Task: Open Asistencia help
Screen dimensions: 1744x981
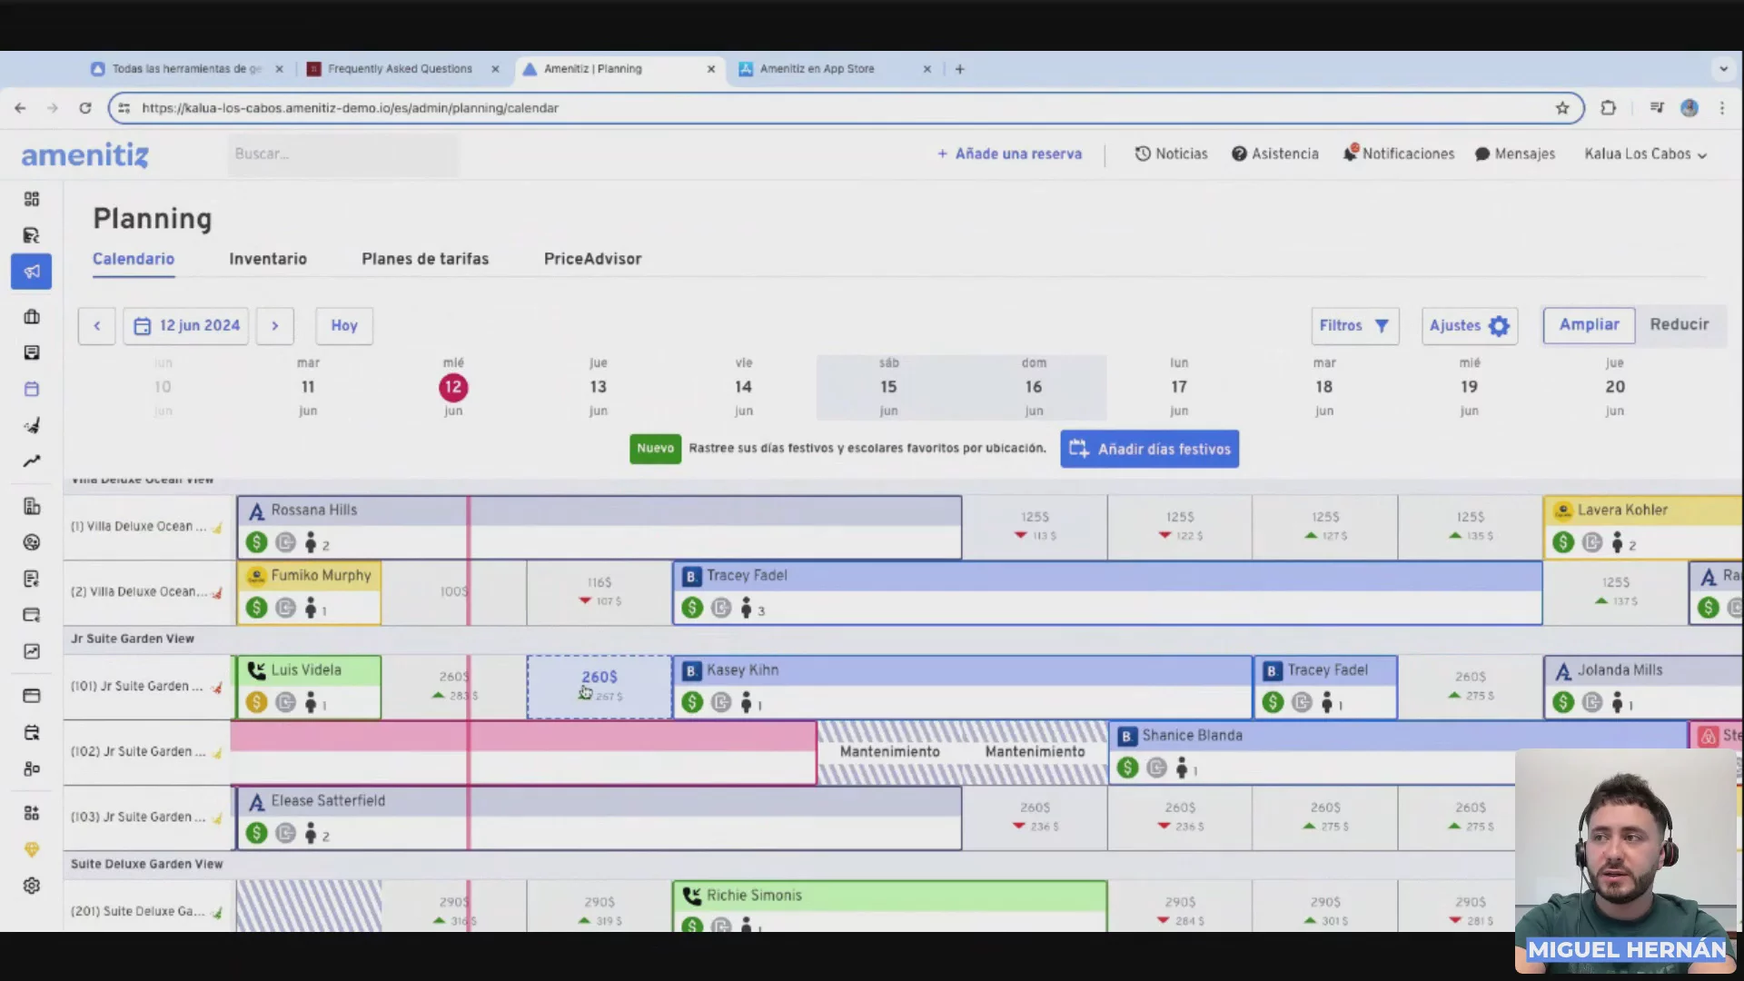Action: click(x=1275, y=154)
